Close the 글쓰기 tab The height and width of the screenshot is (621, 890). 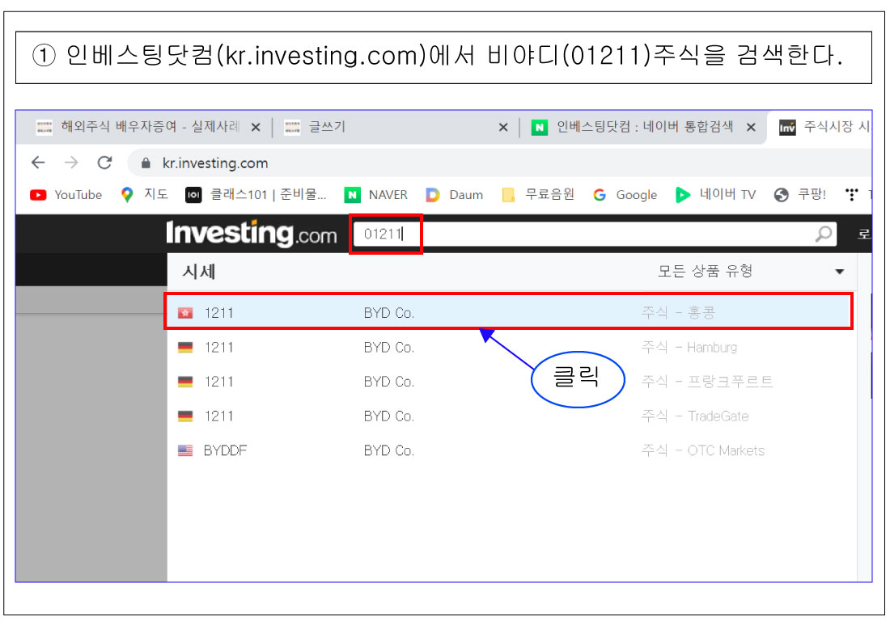pyautogui.click(x=503, y=127)
